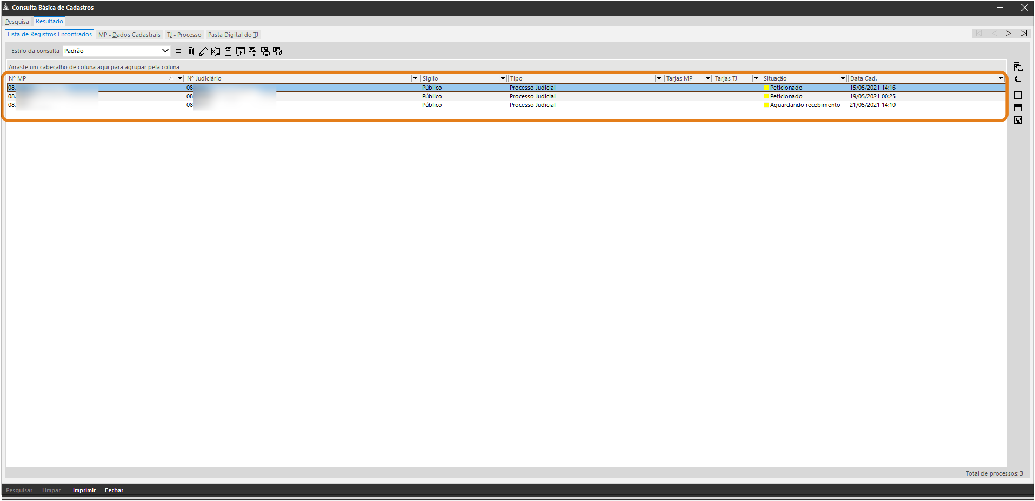Click the Limpar button in the bottom bar
Screen dimensions: 1035x501
point(51,490)
